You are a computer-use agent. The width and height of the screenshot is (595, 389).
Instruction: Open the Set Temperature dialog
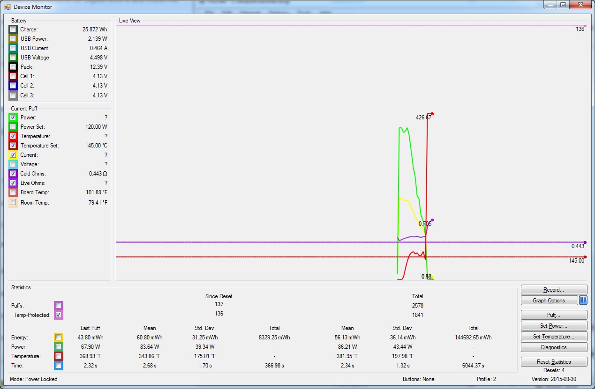pos(554,337)
